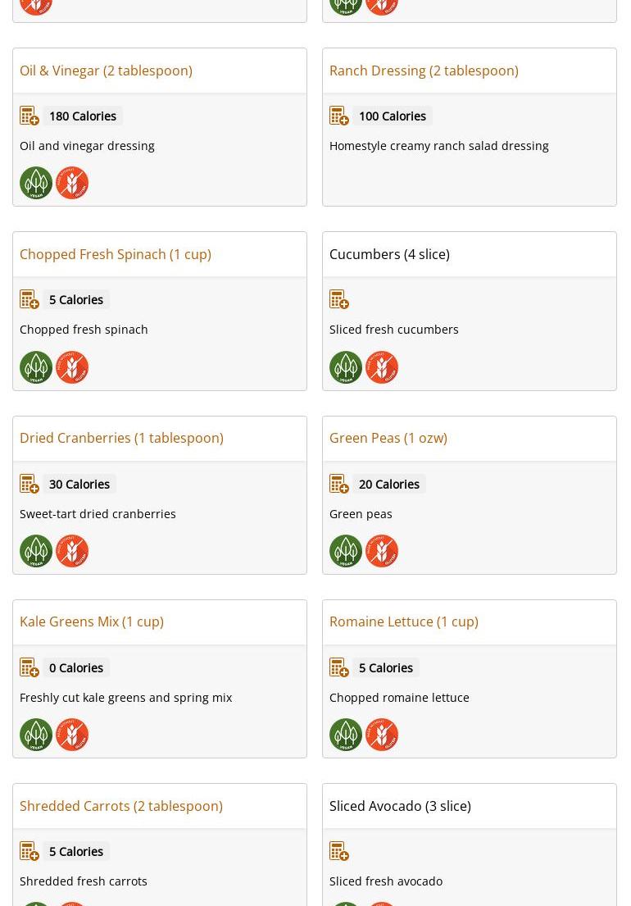Open the Chopped Fresh Spinach link
The width and height of the screenshot is (631, 906).
click(116, 254)
